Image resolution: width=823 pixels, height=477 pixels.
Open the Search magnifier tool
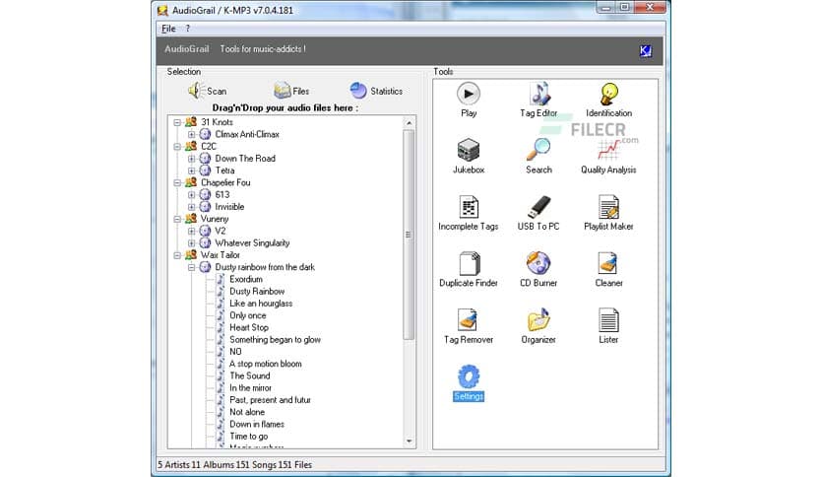[538, 156]
